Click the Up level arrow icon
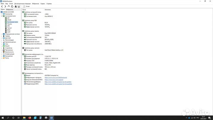 pos(9,6)
